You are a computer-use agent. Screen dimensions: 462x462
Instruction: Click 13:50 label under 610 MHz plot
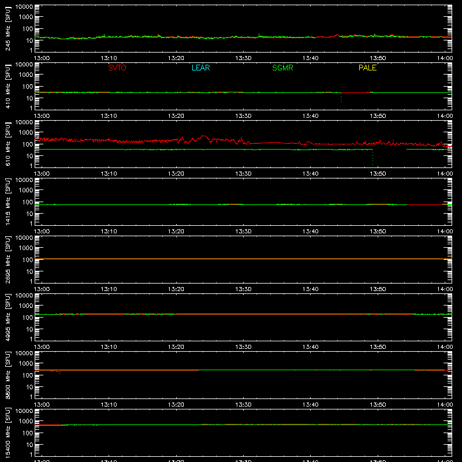[x=378, y=174]
